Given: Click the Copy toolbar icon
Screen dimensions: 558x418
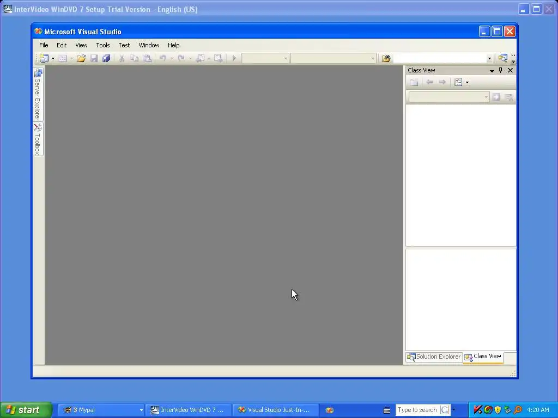Looking at the screenshot, I should pos(134,58).
